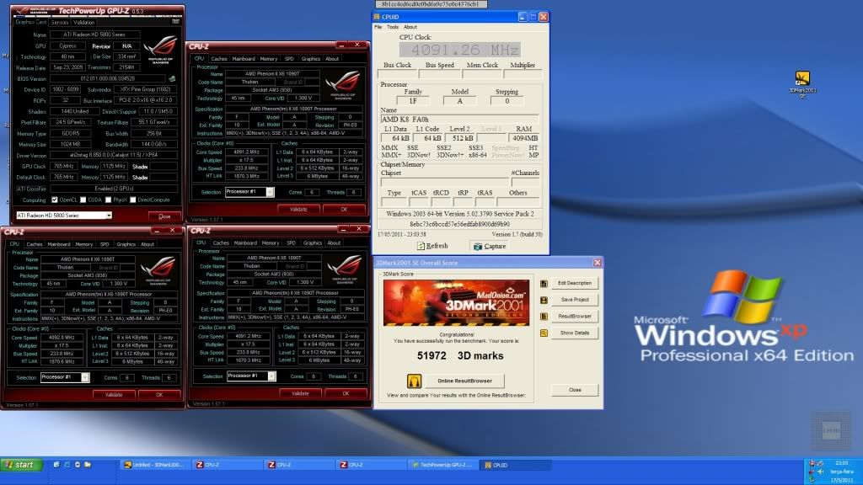Click the CPU Clock 4091.26 MHz display
Screen dimensions: 863x485
[459, 49]
